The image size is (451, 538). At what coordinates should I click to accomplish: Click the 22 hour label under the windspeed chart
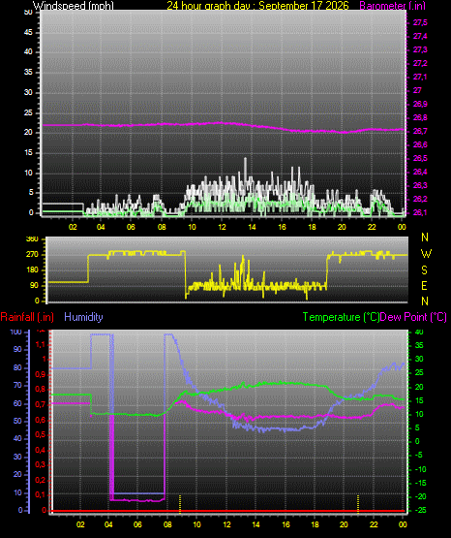pos(372,227)
